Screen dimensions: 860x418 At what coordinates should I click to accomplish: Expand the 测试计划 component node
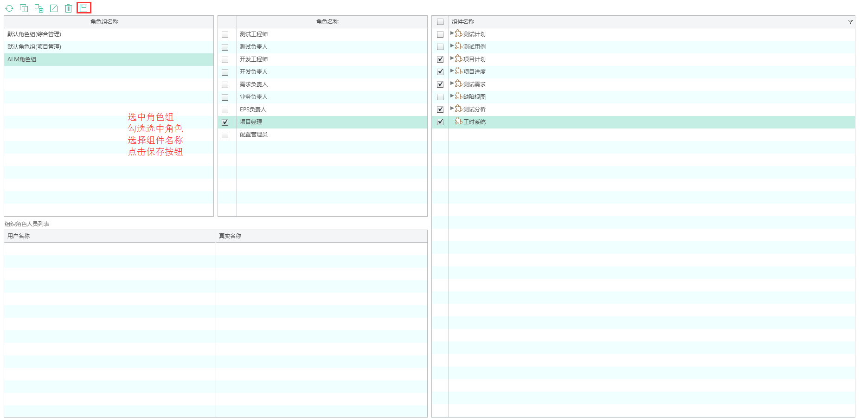452,33
